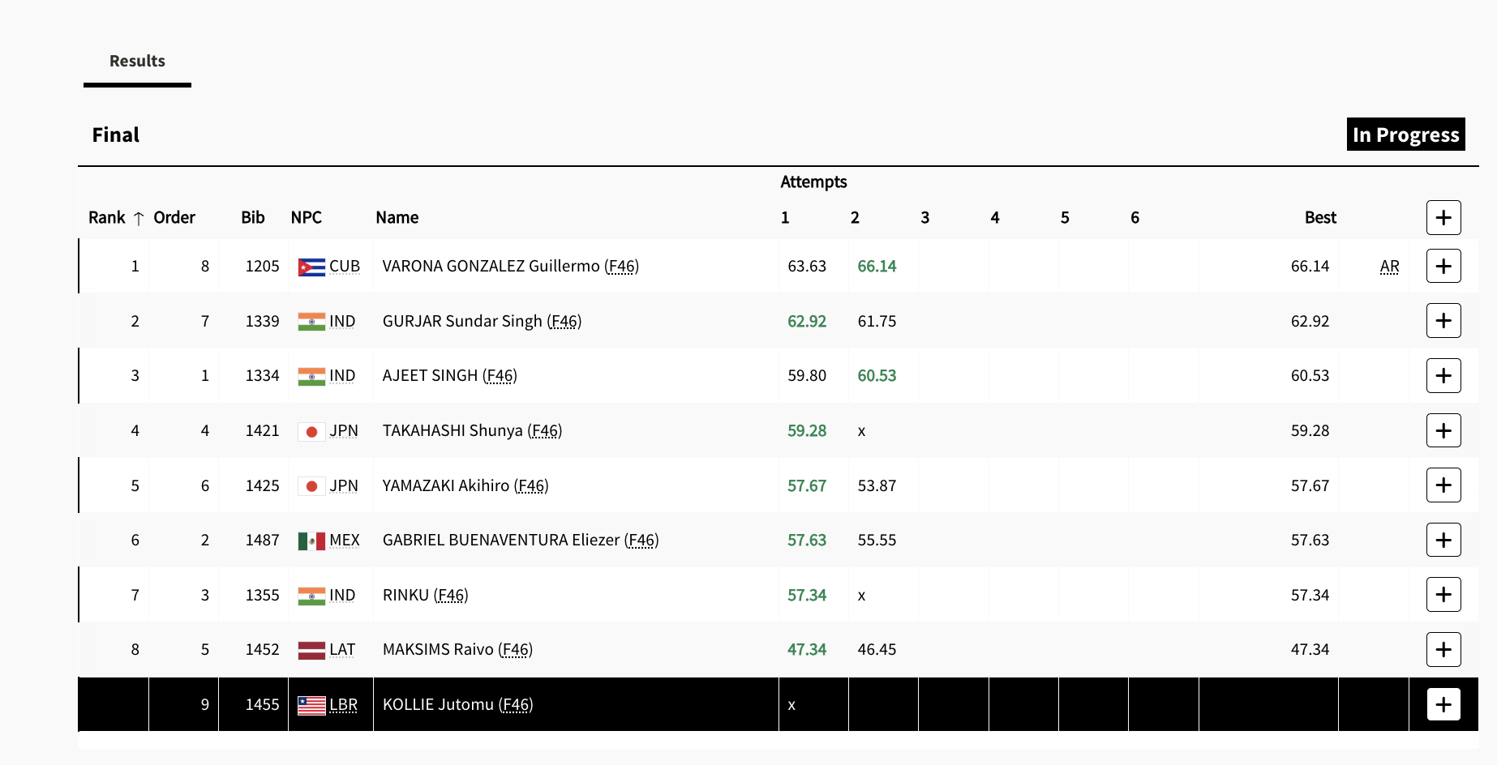Screen dimensions: 1497x765
Task: Open the Results tab
Action: [x=137, y=61]
